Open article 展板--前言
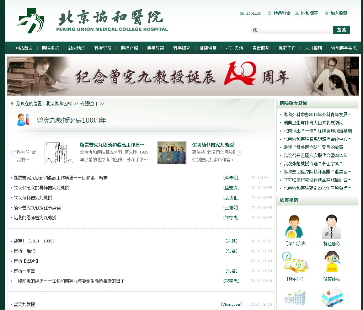This screenshot has height=310, width=363. pyautogui.click(x=24, y=271)
